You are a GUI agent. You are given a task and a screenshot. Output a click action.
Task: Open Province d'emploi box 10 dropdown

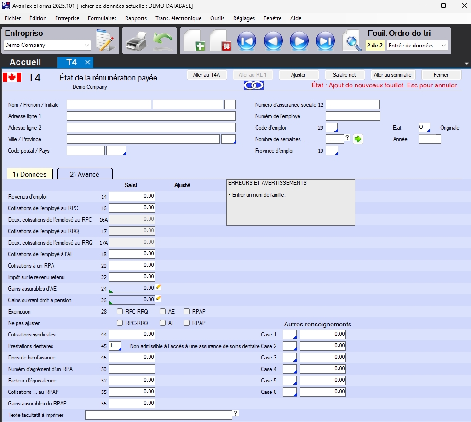click(x=332, y=151)
